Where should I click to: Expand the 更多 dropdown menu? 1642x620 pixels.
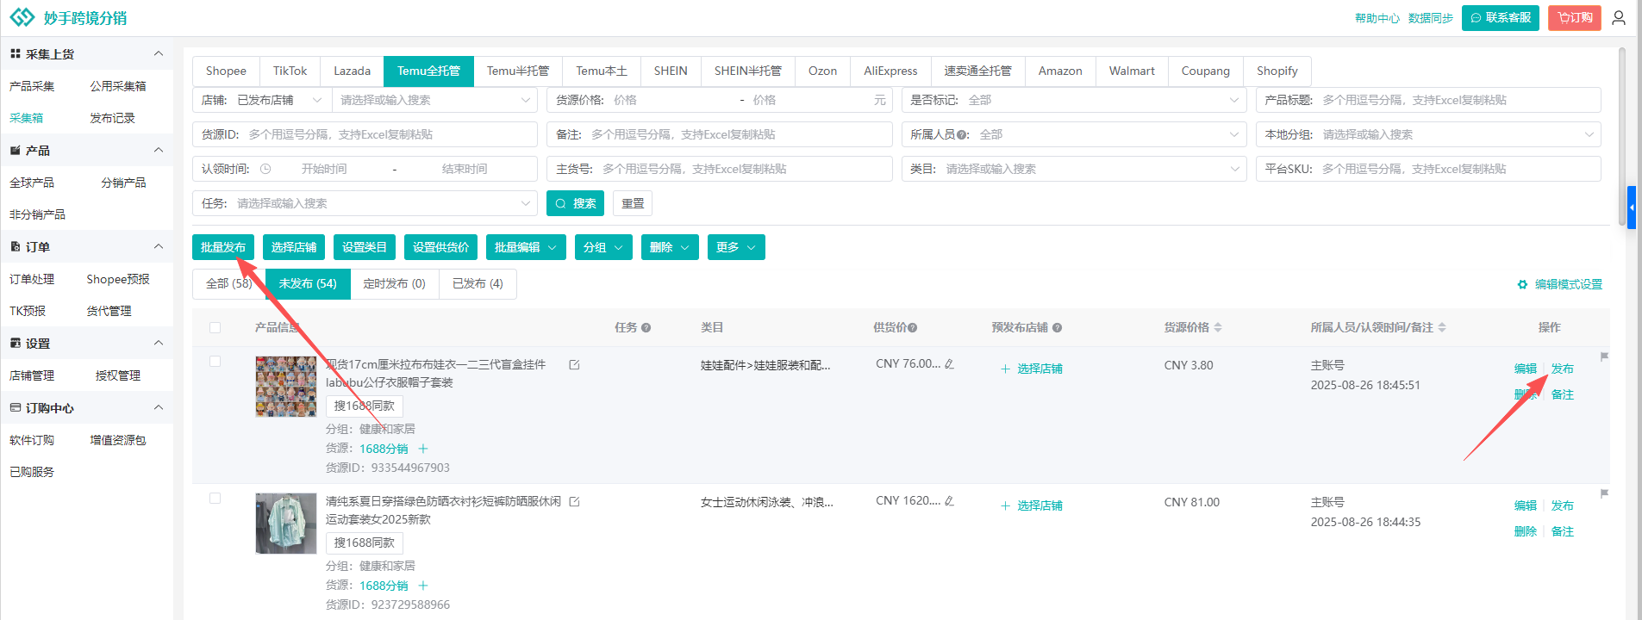click(x=735, y=247)
